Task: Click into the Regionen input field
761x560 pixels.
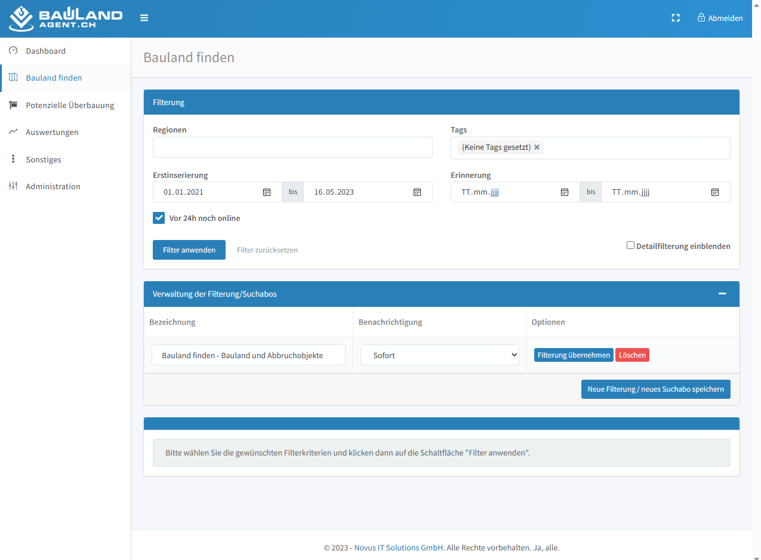Action: pyautogui.click(x=292, y=147)
